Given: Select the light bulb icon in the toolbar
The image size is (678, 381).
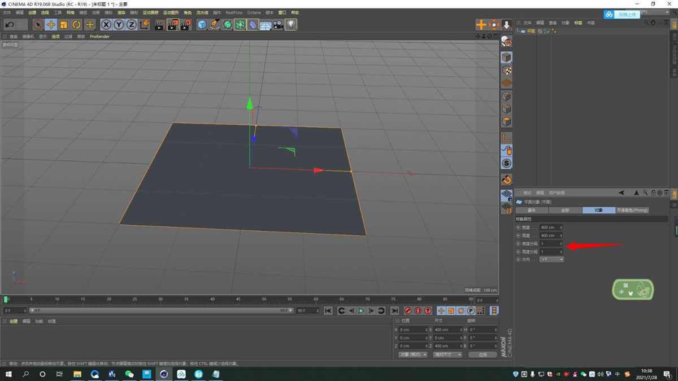Looking at the screenshot, I should (290, 24).
